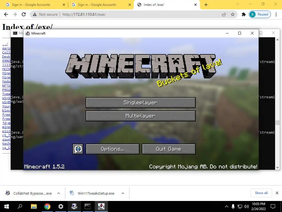282x212 pixels.
Task: Click the Paused profile button
Action: click(x=260, y=14)
